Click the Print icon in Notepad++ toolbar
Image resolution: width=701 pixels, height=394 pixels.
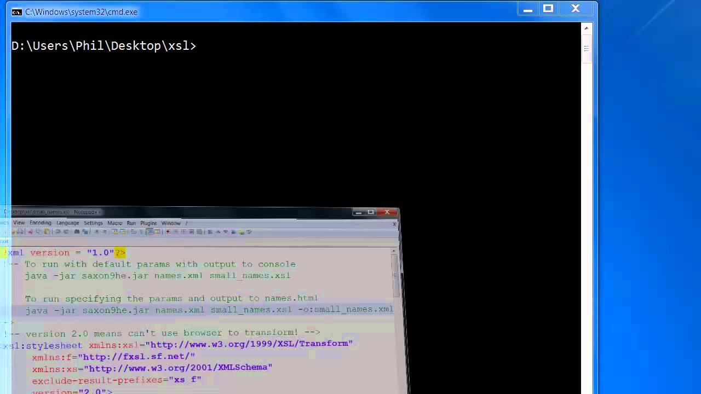20,231
